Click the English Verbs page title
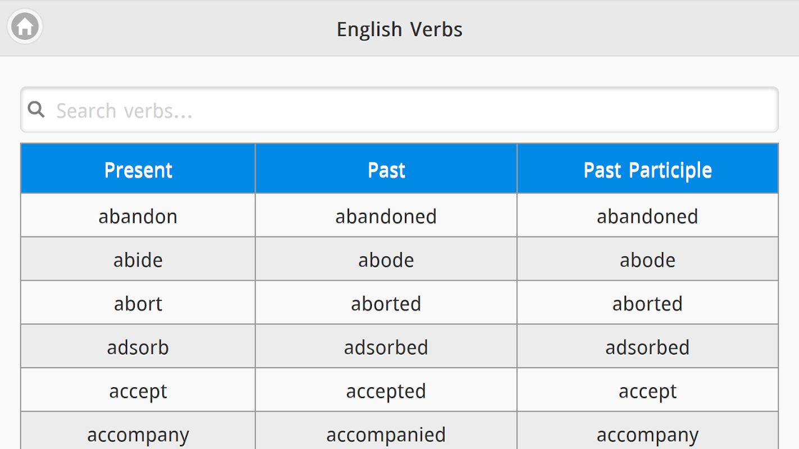The image size is (799, 449). click(399, 29)
